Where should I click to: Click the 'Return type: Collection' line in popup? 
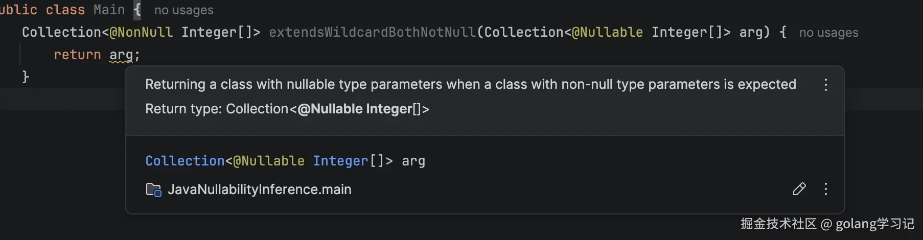(287, 109)
